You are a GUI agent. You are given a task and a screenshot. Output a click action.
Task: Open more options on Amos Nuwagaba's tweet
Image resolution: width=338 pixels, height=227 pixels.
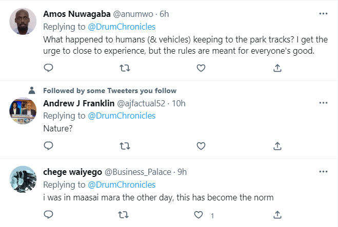pyautogui.click(x=323, y=13)
